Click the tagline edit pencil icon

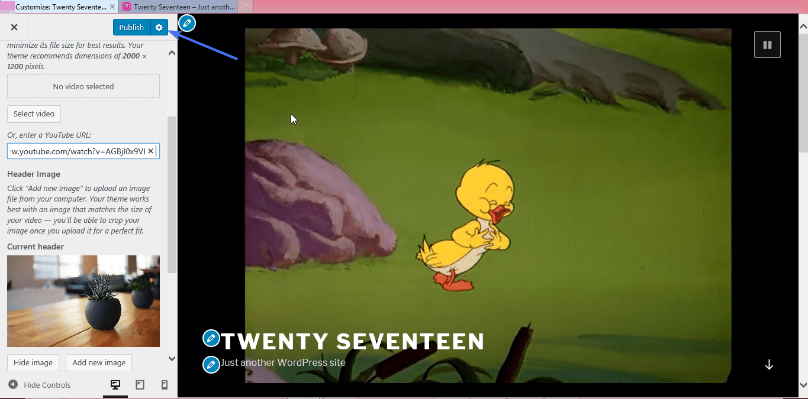pos(211,364)
